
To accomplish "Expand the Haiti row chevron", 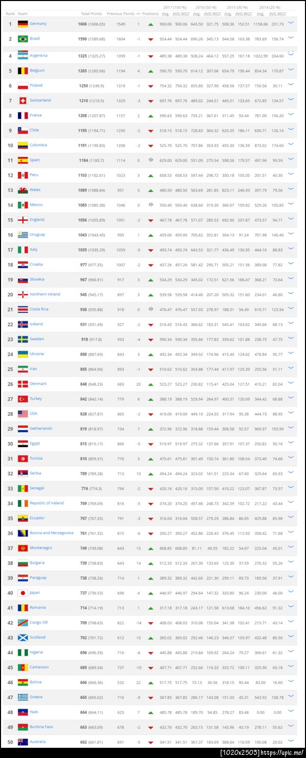I will (291, 712).
